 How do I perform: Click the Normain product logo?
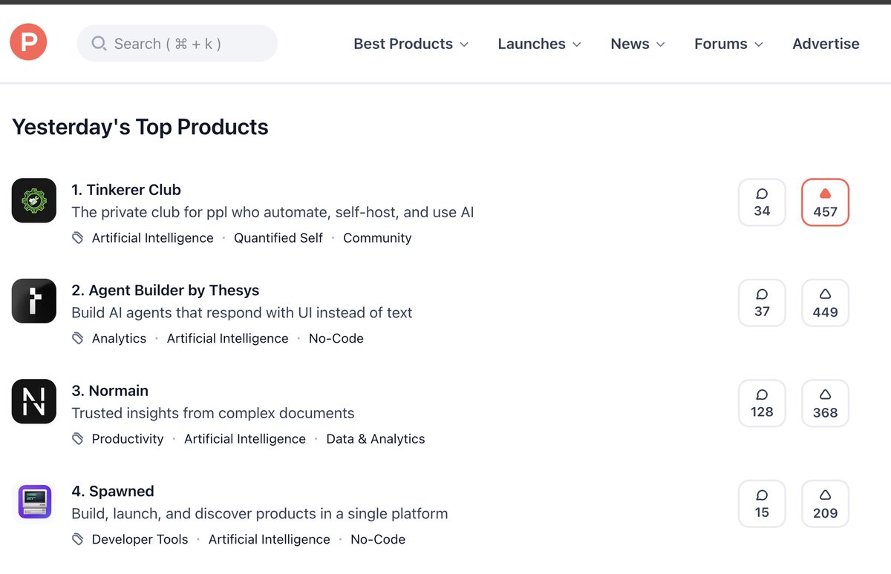[x=33, y=401]
